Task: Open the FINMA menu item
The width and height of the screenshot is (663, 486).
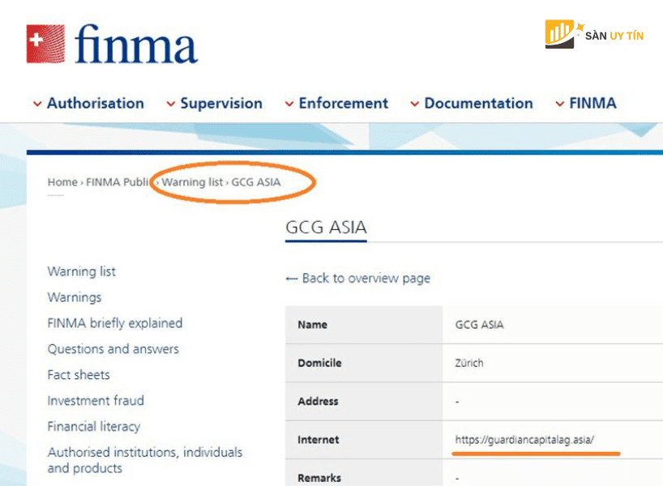Action: [592, 103]
